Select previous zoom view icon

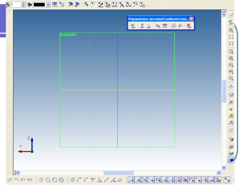[231, 72]
